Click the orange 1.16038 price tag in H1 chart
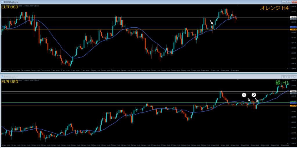This screenshot has width=297, height=148. click(293, 106)
